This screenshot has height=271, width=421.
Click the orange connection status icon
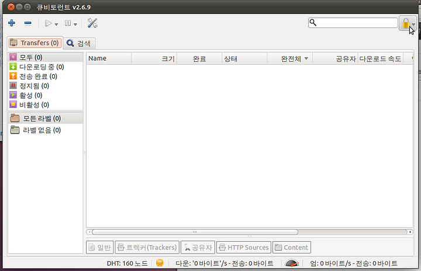[x=160, y=263]
